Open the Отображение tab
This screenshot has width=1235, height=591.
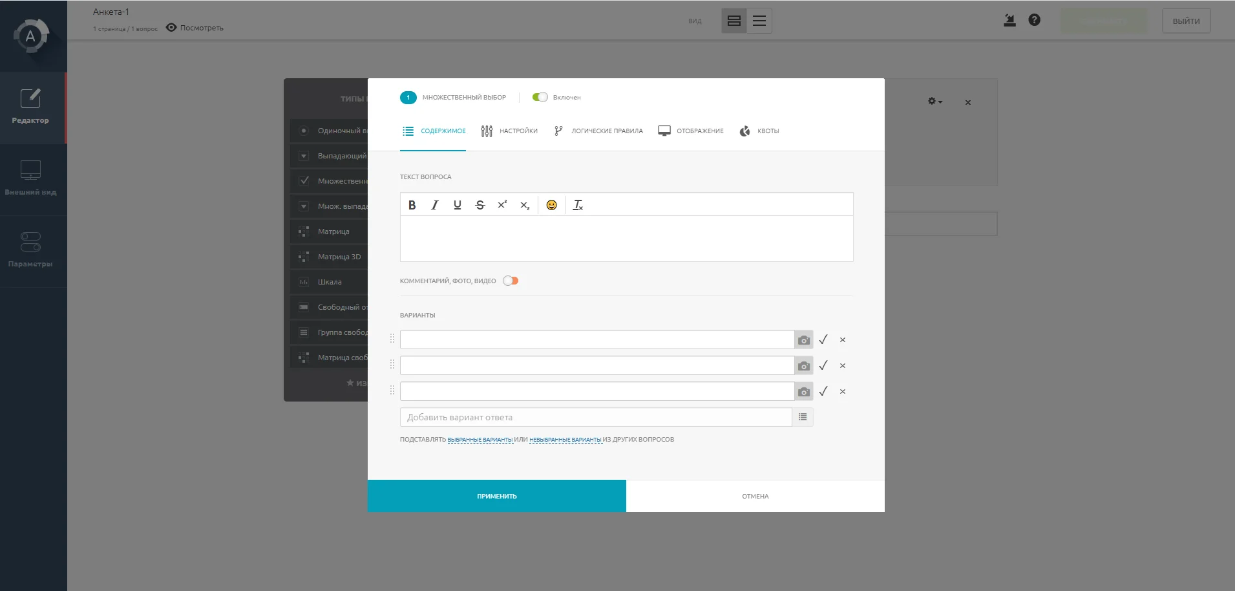point(691,131)
